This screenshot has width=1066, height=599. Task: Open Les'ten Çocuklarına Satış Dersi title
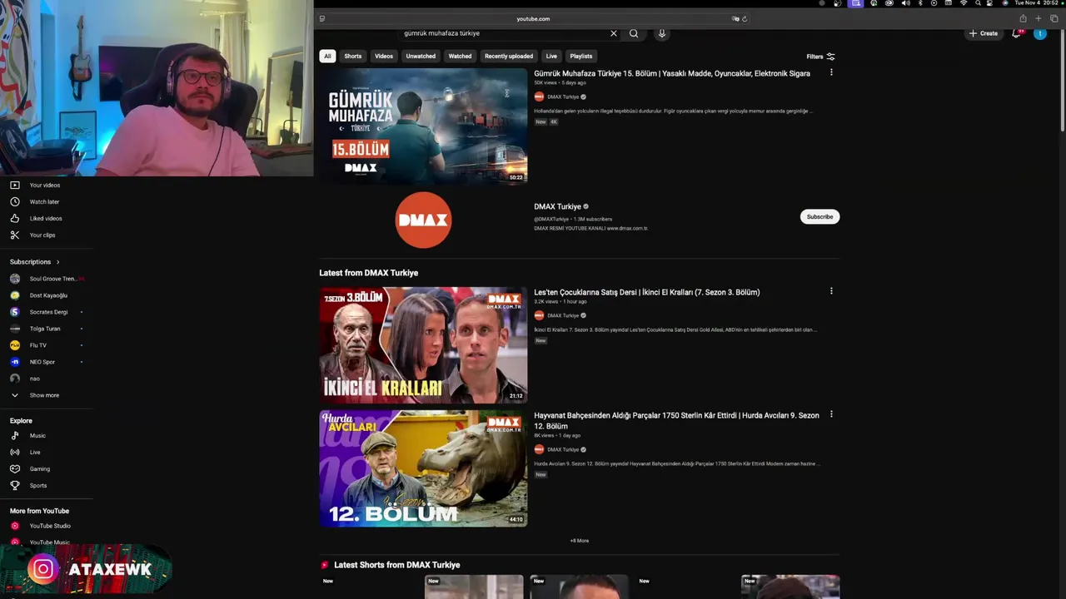coord(647,292)
